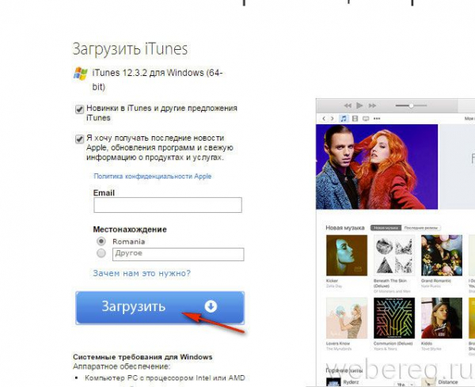Click the Windows logo icon beside iTunes 12.3.2
This screenshot has width=475, height=387.
(x=80, y=74)
